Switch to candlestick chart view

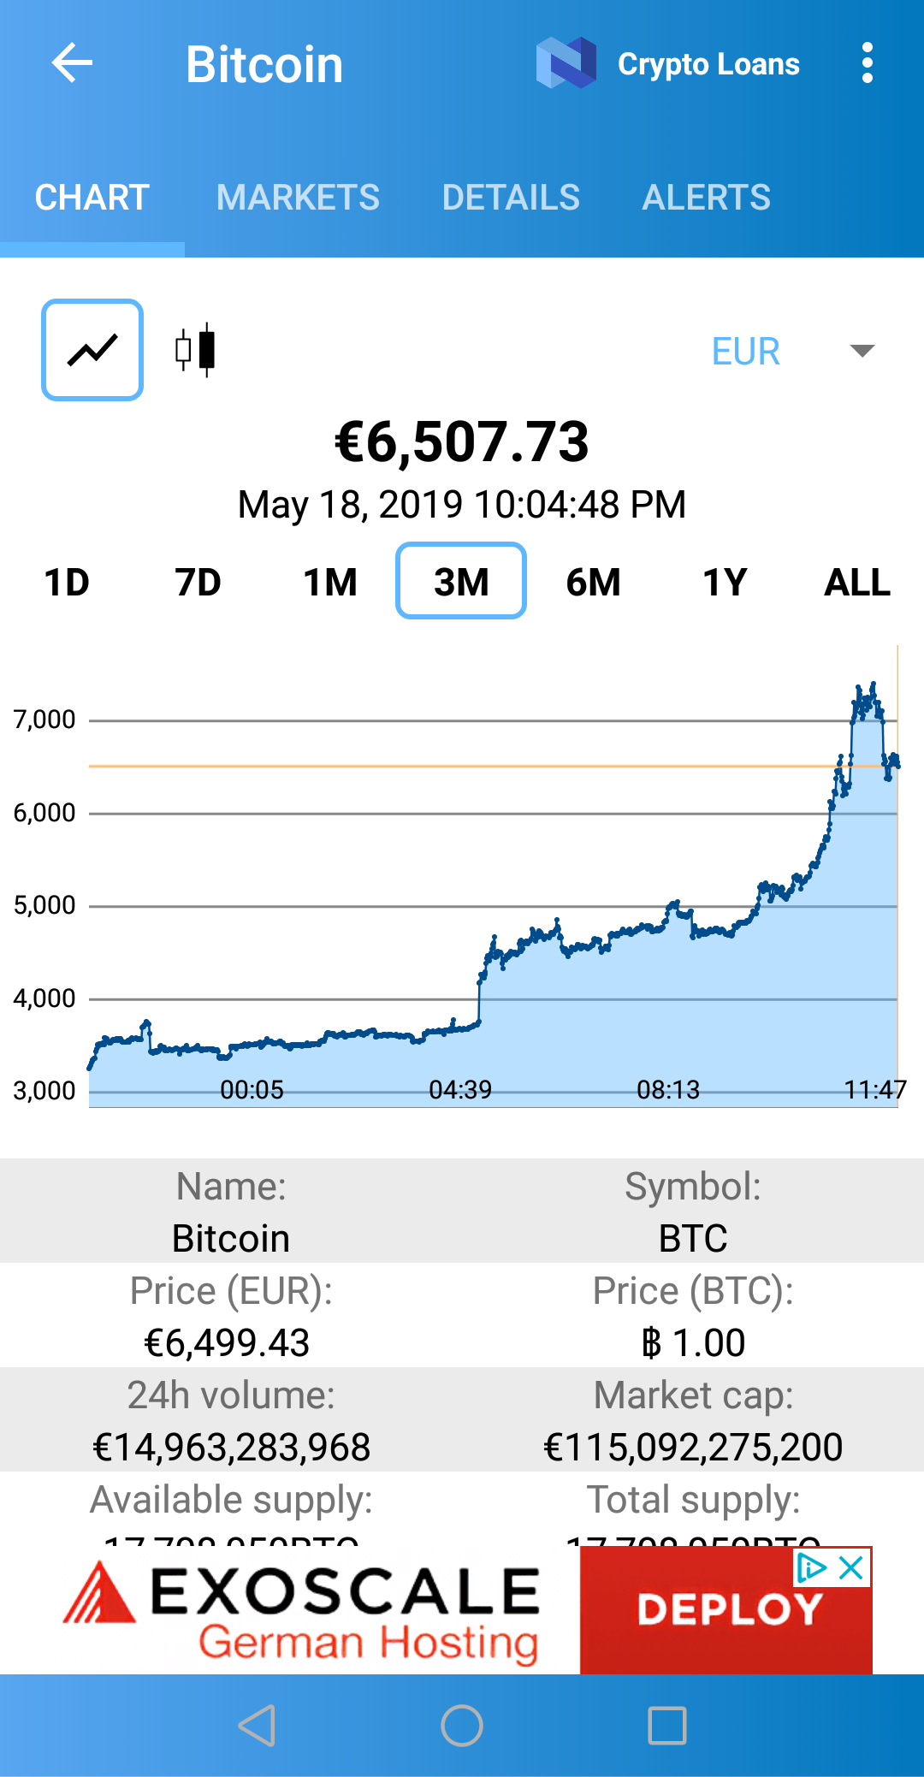point(196,350)
